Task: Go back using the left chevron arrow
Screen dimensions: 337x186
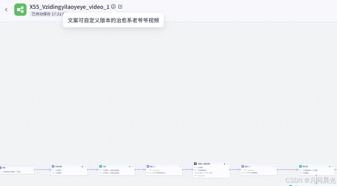Action: coord(6,10)
